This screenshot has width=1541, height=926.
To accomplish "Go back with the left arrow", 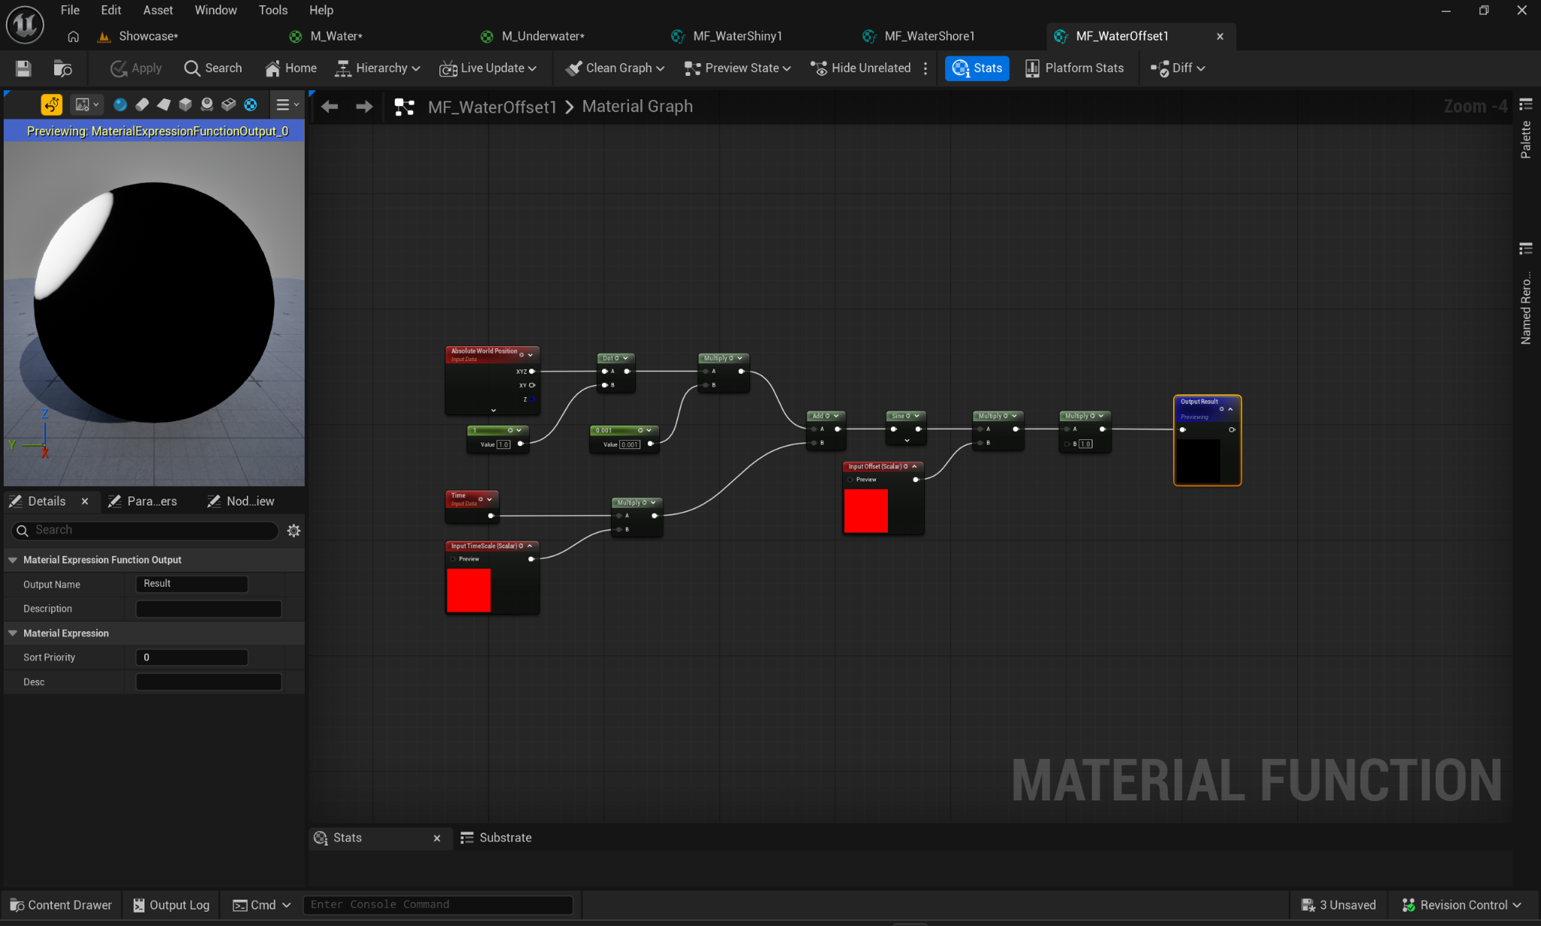I will pyautogui.click(x=330, y=107).
